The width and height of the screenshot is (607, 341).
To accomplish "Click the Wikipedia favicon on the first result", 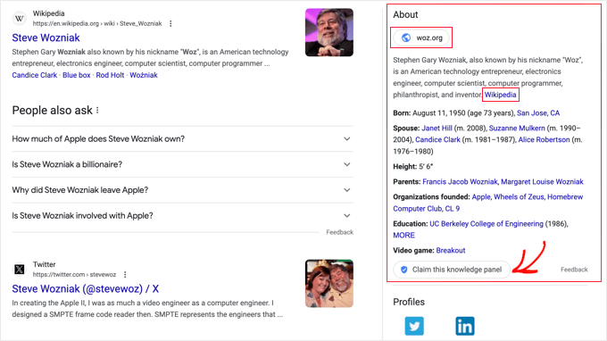I will (x=20, y=18).
